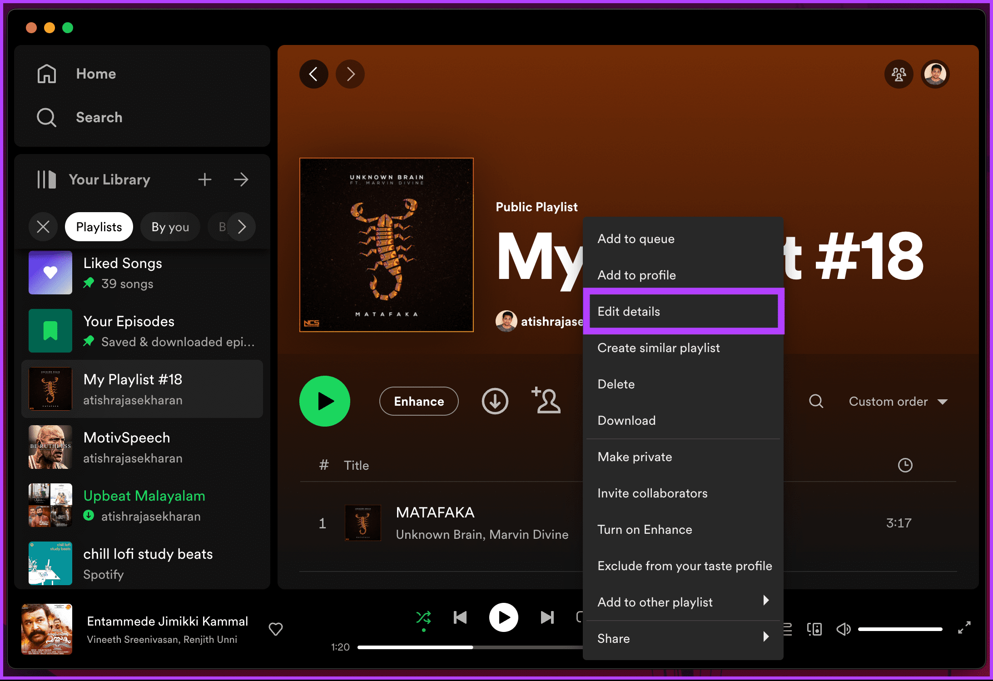Select Delete in the context menu
The width and height of the screenshot is (993, 681).
coord(683,384)
